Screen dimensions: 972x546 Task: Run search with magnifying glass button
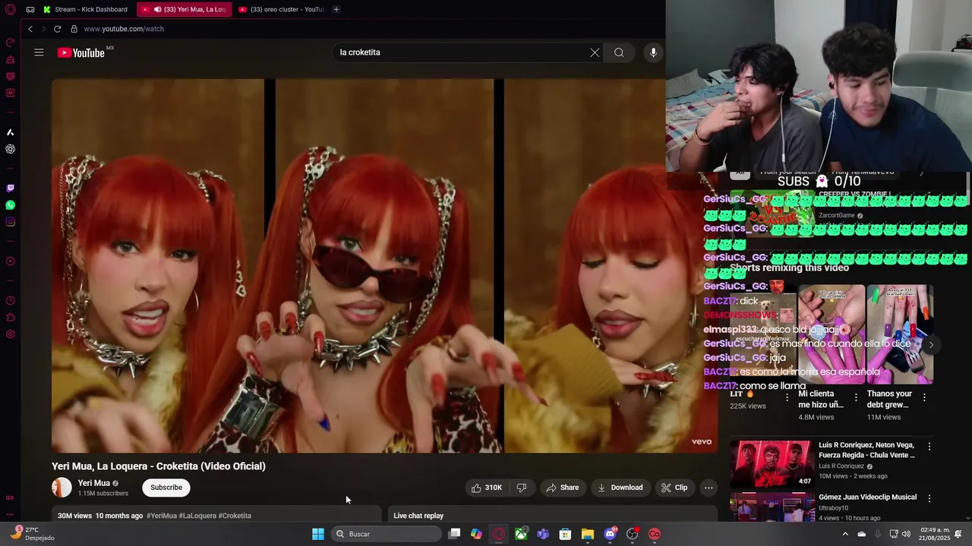(x=619, y=52)
